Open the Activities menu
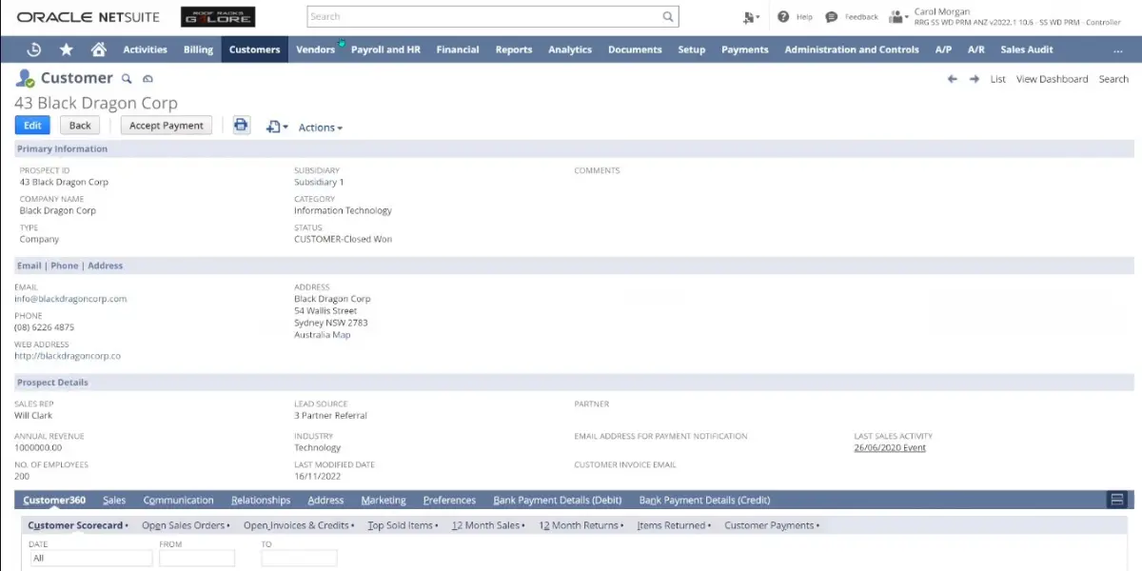 pos(145,49)
